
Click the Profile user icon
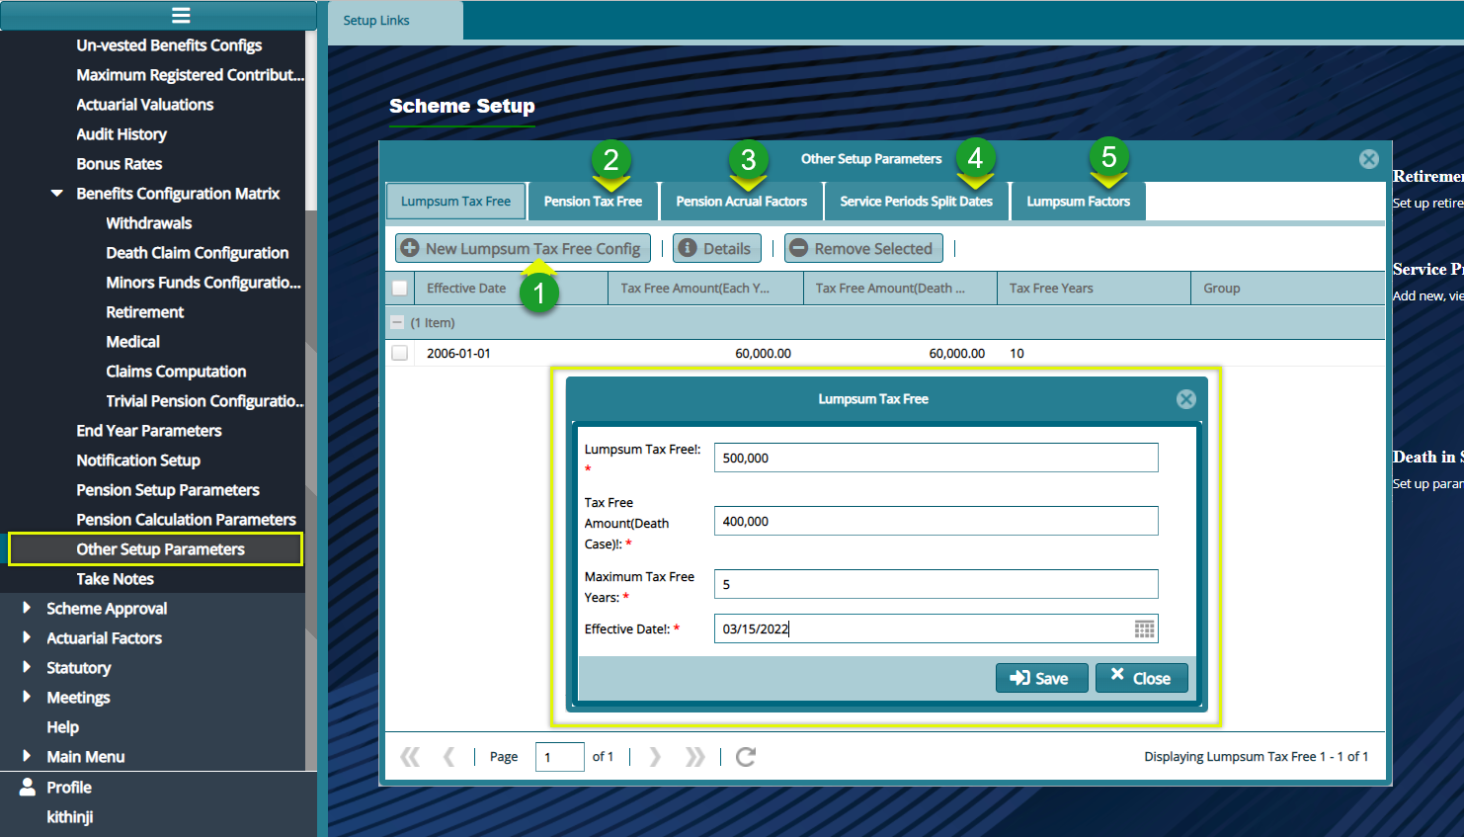point(28,788)
